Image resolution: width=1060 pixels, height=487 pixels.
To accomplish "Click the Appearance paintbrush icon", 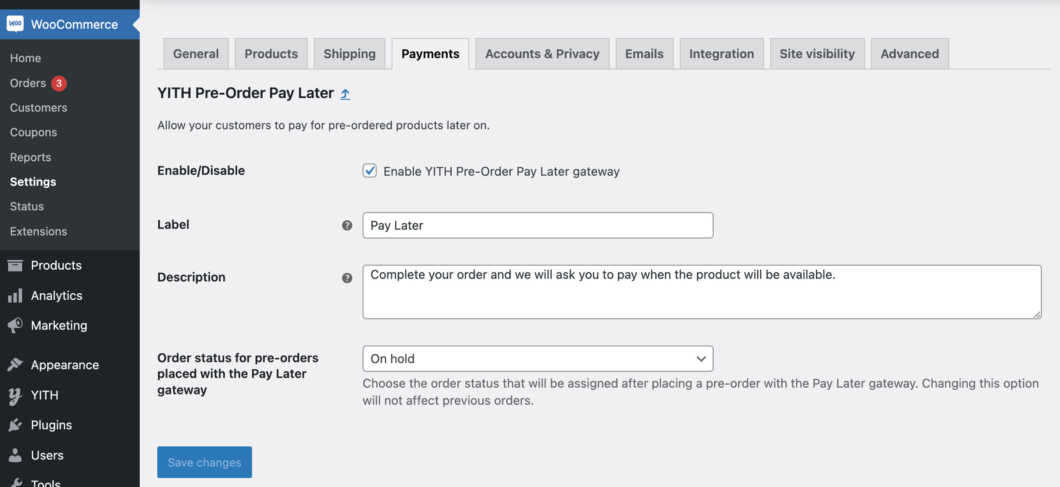I will (15, 365).
